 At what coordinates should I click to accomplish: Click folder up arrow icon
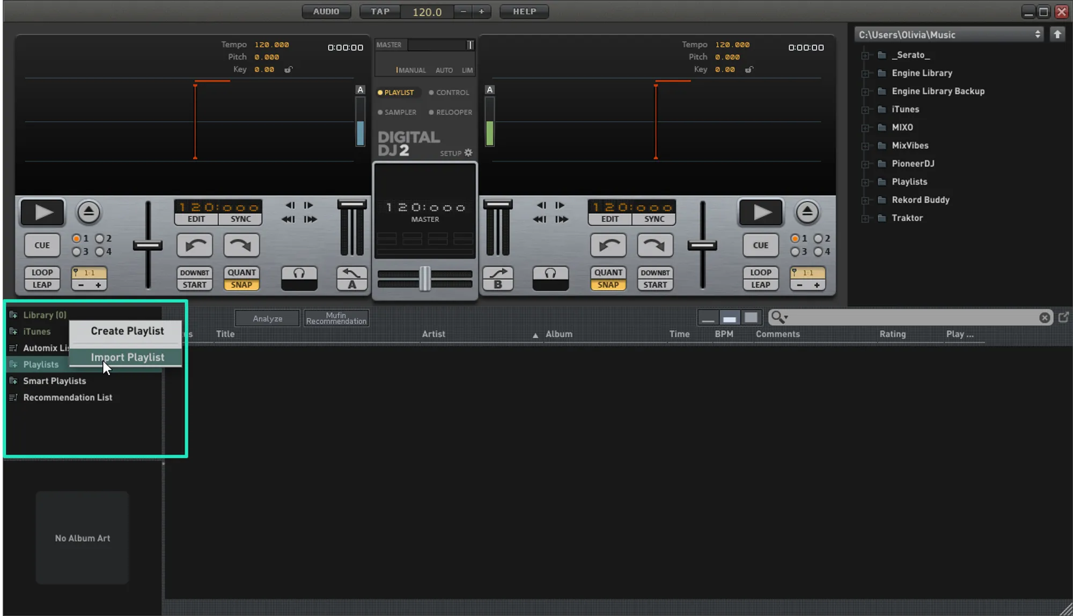coord(1057,34)
